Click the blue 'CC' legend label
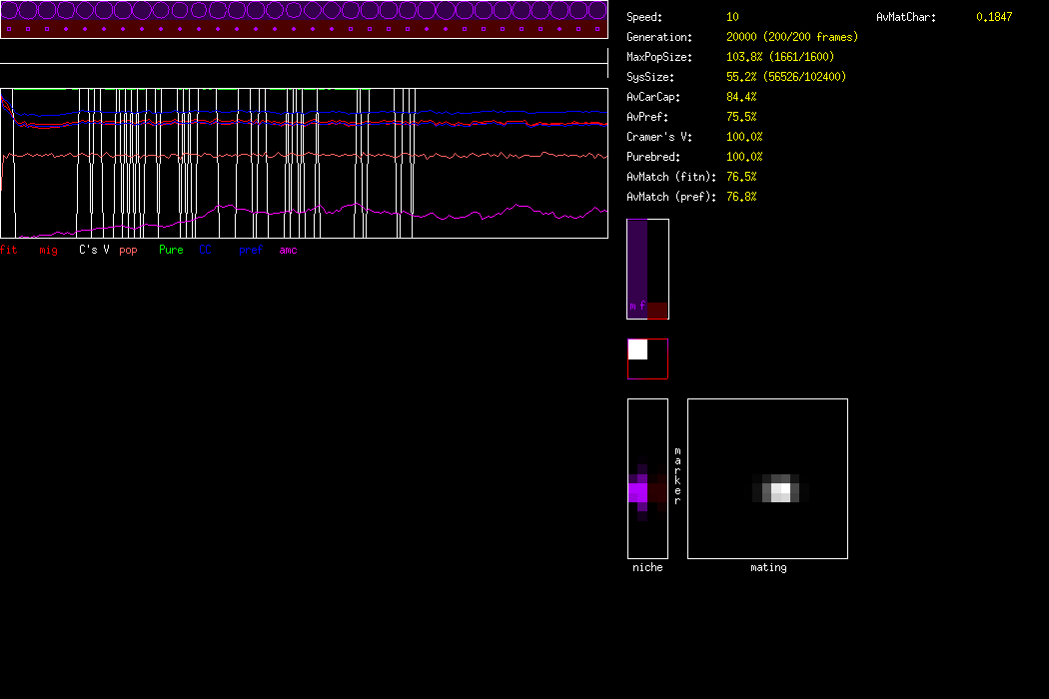Viewport: 1049px width, 699px height. [x=206, y=250]
